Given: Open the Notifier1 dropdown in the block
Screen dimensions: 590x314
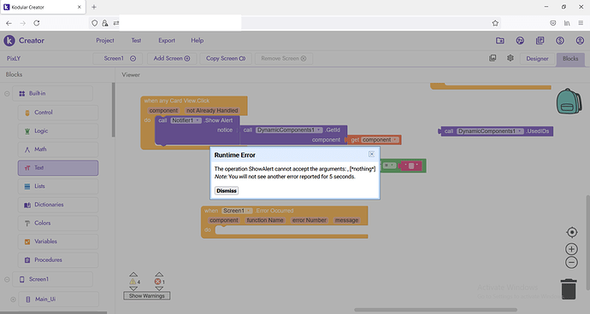Looking at the screenshot, I should click(x=186, y=120).
